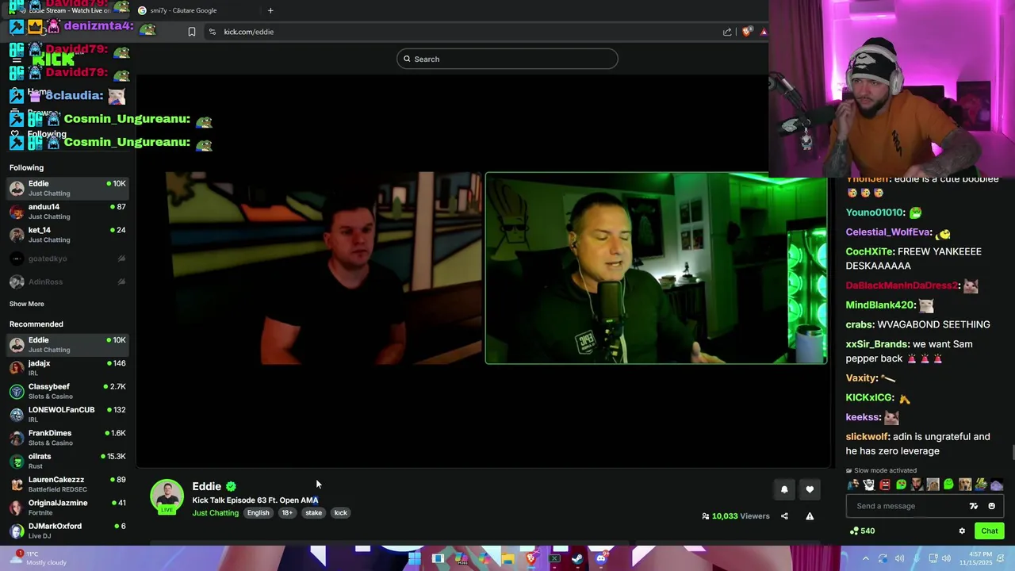Open Classybeef recommended channel
This screenshot has width=1015, height=571.
pos(67,391)
